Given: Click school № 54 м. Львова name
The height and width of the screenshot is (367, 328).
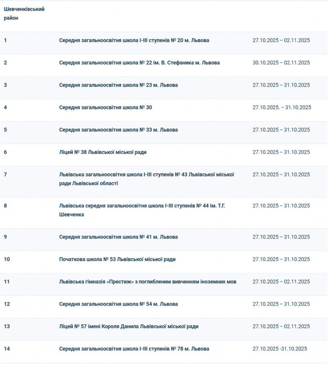Looking at the screenshot, I should (x=118, y=304).
